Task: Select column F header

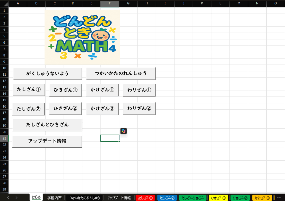Action: click(x=110, y=3)
